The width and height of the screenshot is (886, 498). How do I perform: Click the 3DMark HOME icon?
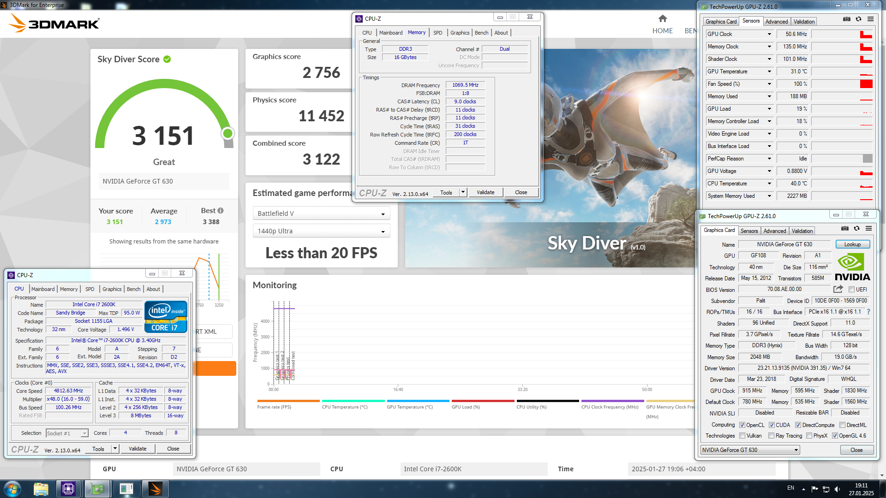tap(663, 18)
